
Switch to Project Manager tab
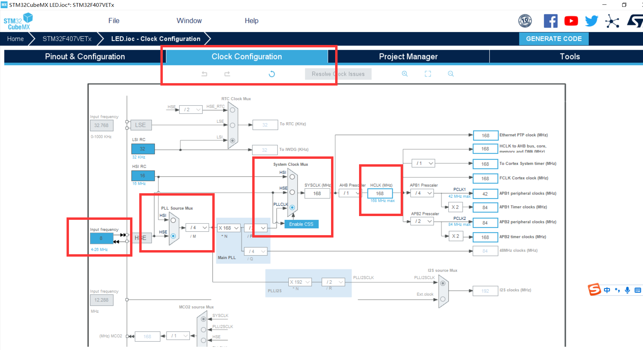[x=408, y=57]
